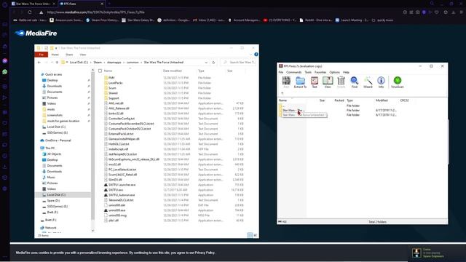The width and height of the screenshot is (466, 262).
Task: Open WinRAR Options menu
Action: pos(334,72)
